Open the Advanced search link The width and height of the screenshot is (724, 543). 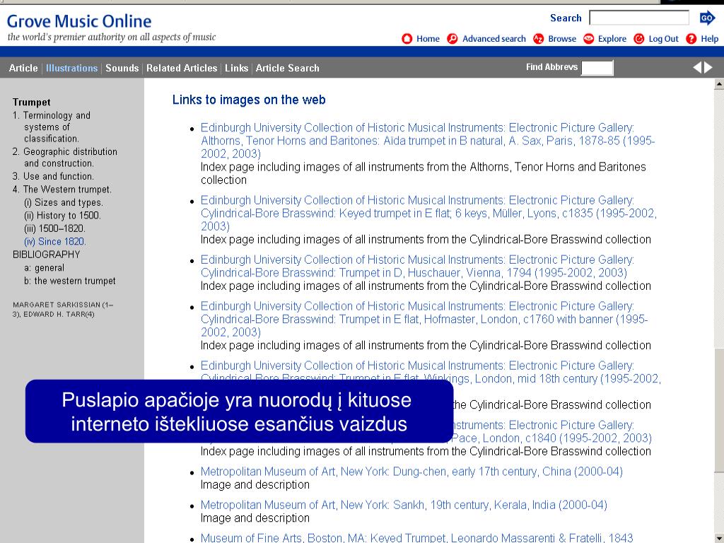[494, 39]
